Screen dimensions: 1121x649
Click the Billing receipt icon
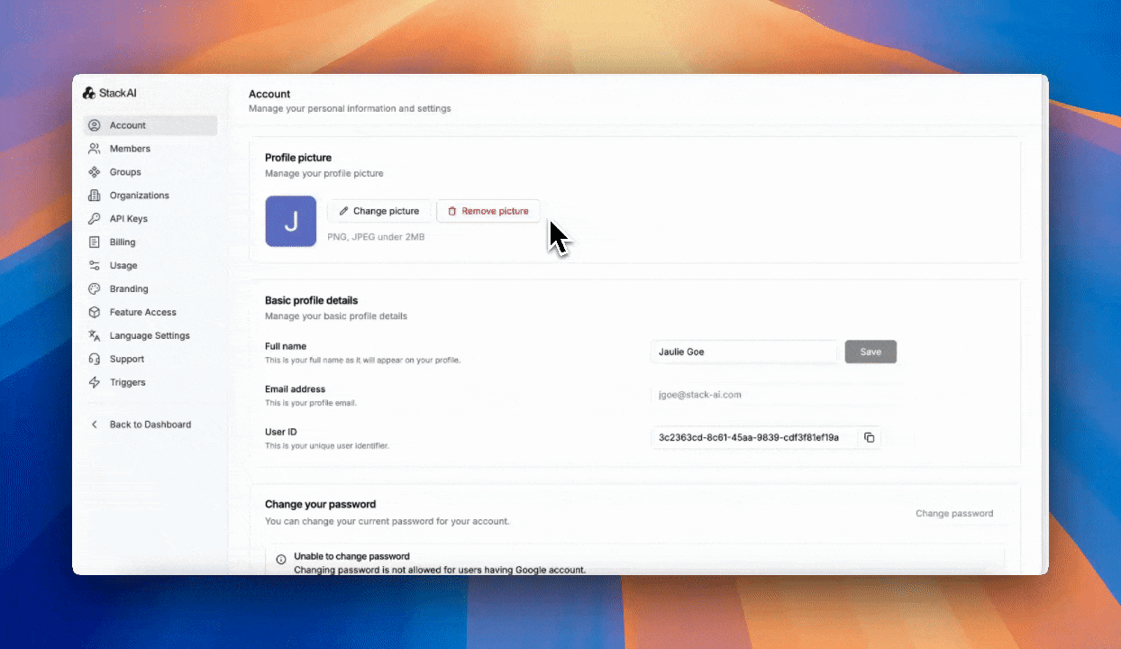[94, 242]
